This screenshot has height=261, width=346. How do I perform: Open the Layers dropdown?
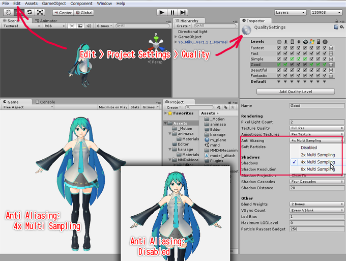290,12
